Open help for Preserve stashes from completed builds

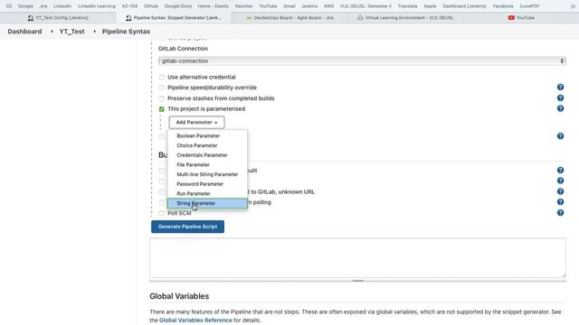(x=560, y=98)
